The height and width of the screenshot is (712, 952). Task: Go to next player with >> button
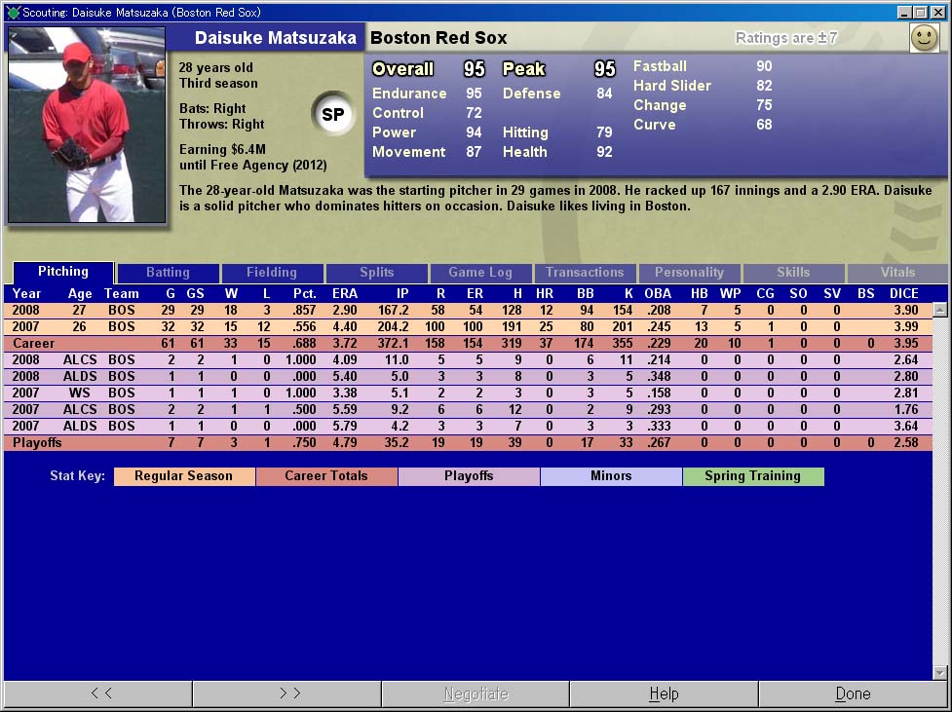coord(287,693)
